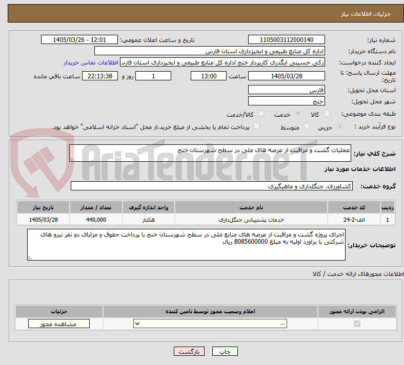Click the بازگشت back button
The height and width of the screenshot is (365, 404).
point(189,351)
